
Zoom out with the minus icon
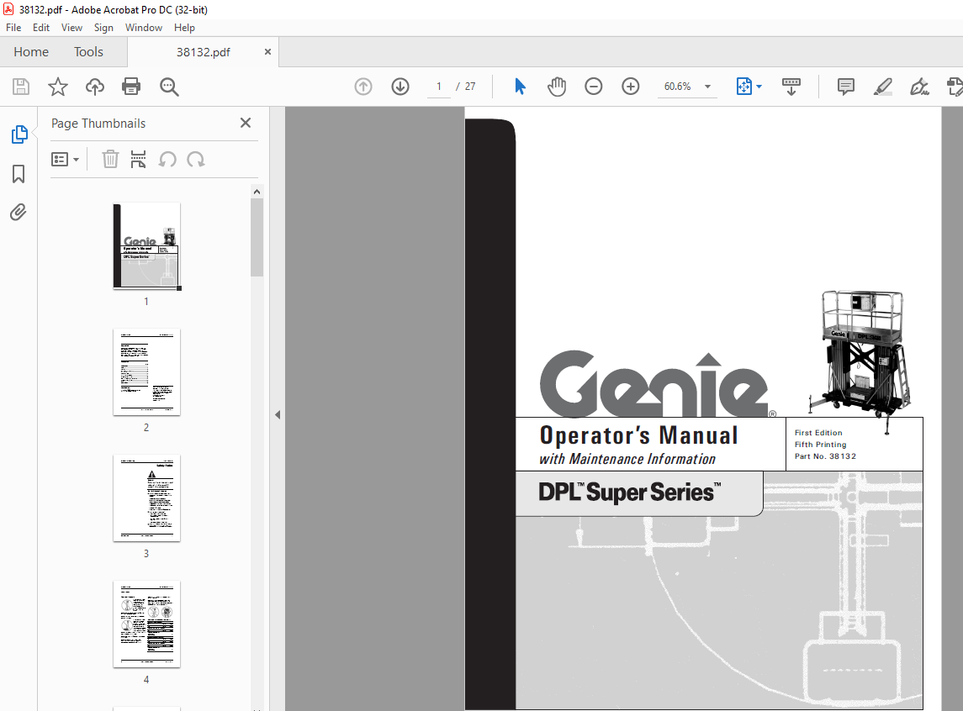coord(593,87)
